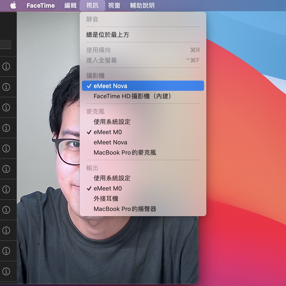The height and width of the screenshot is (286, 286).
Task: Enable 總是位於最上方 option
Action: 143,35
